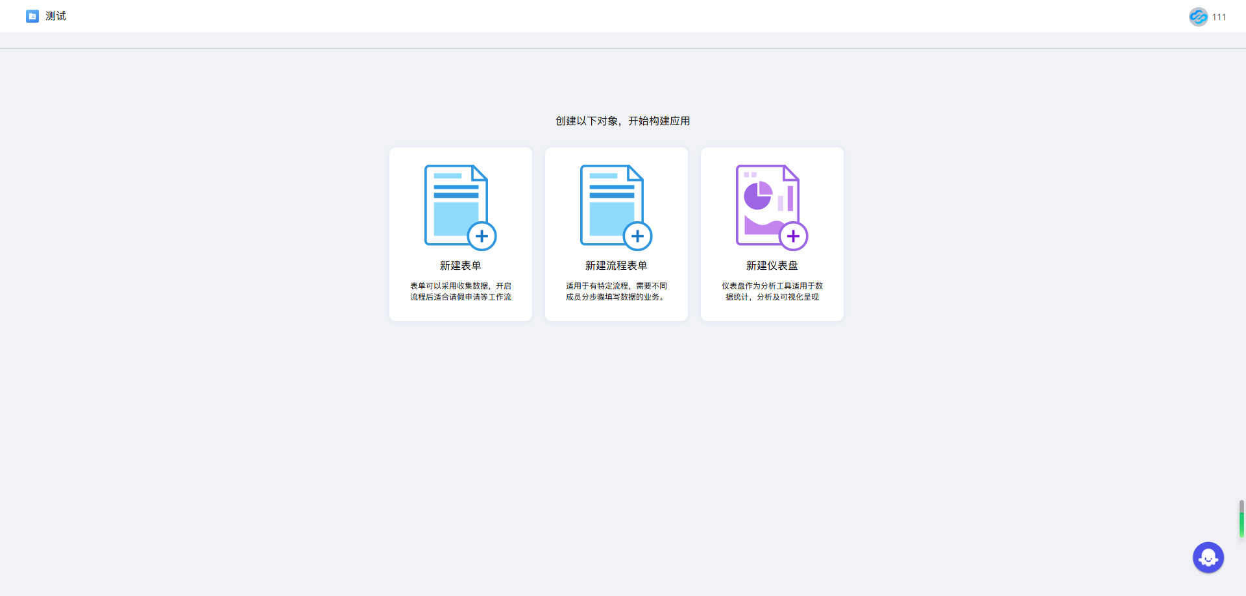This screenshot has width=1246, height=596.
Task: Select the 新建表单 title
Action: pos(460,266)
